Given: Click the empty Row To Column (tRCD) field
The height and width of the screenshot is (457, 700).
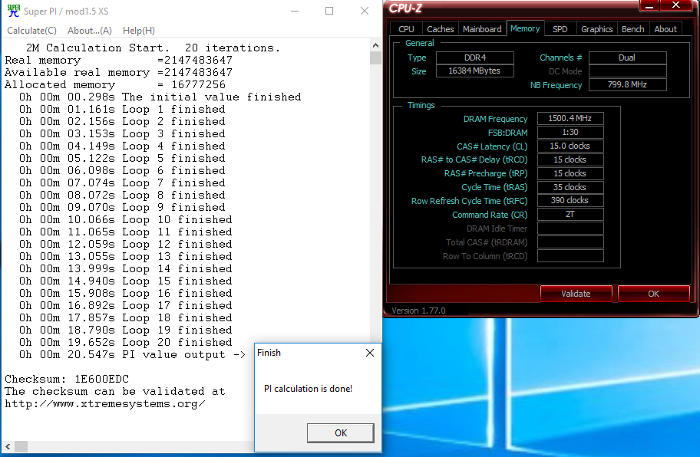Looking at the screenshot, I should [x=570, y=256].
